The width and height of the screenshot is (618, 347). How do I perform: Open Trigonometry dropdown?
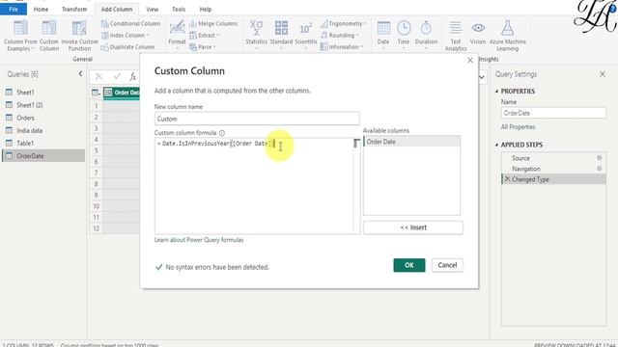tap(344, 23)
